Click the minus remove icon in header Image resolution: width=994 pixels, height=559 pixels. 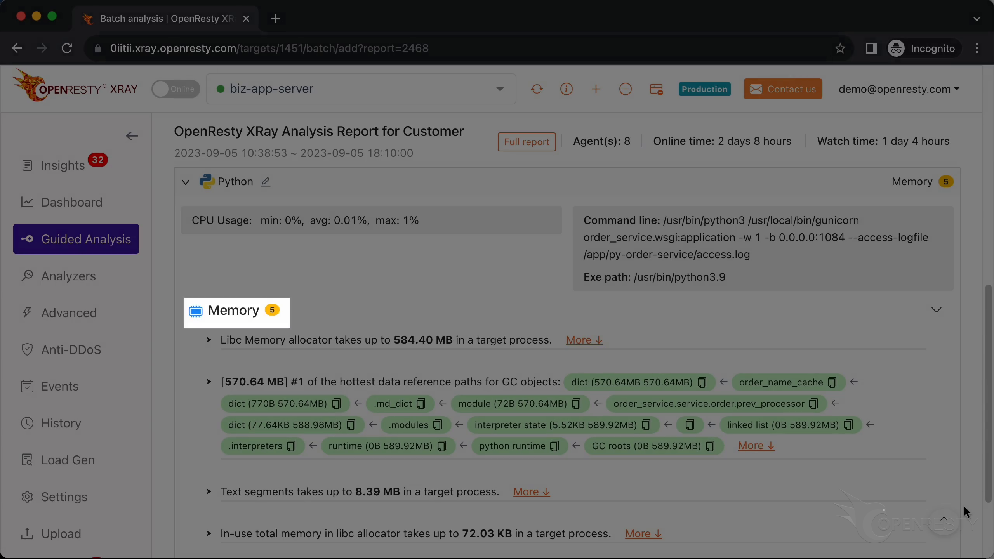point(625,89)
